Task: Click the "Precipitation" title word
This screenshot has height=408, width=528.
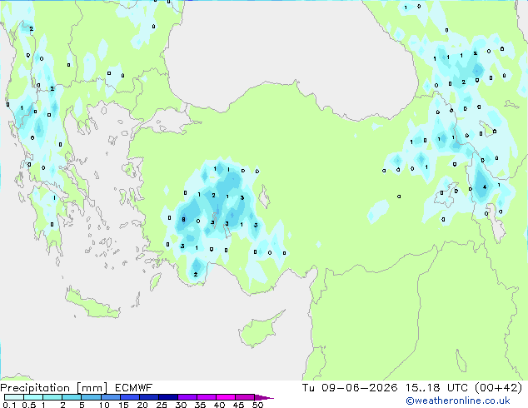Action: point(35,388)
